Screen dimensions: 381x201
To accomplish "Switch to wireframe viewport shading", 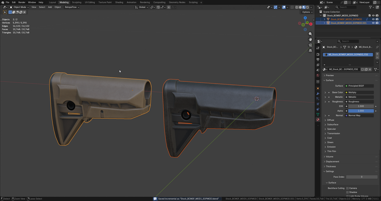I will point(297,7).
